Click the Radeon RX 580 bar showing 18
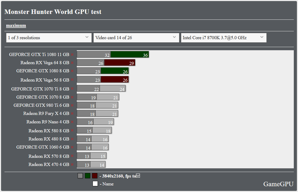The height and width of the screenshot is (192, 298). (x=102, y=130)
